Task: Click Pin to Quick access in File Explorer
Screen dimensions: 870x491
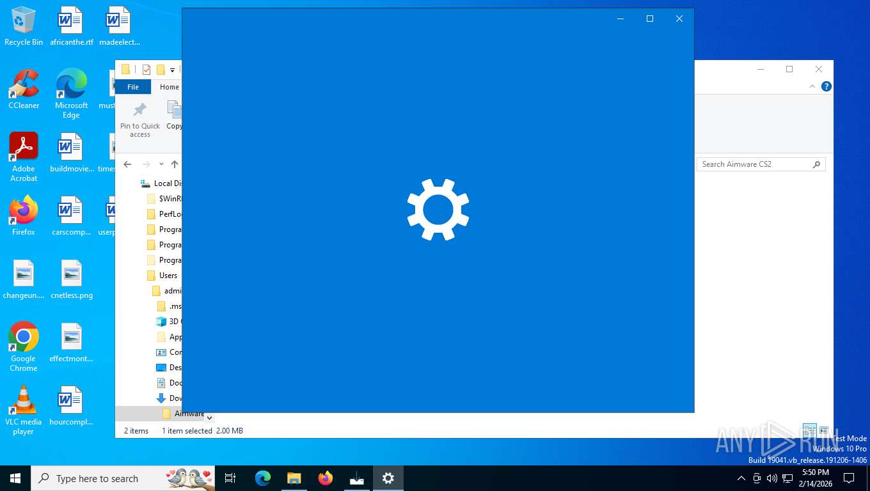Action: pos(140,120)
